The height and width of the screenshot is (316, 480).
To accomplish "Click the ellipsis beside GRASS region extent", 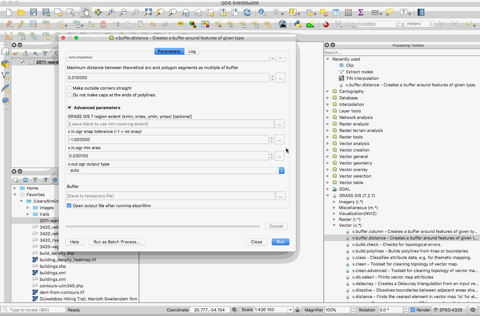I will (x=280, y=124).
